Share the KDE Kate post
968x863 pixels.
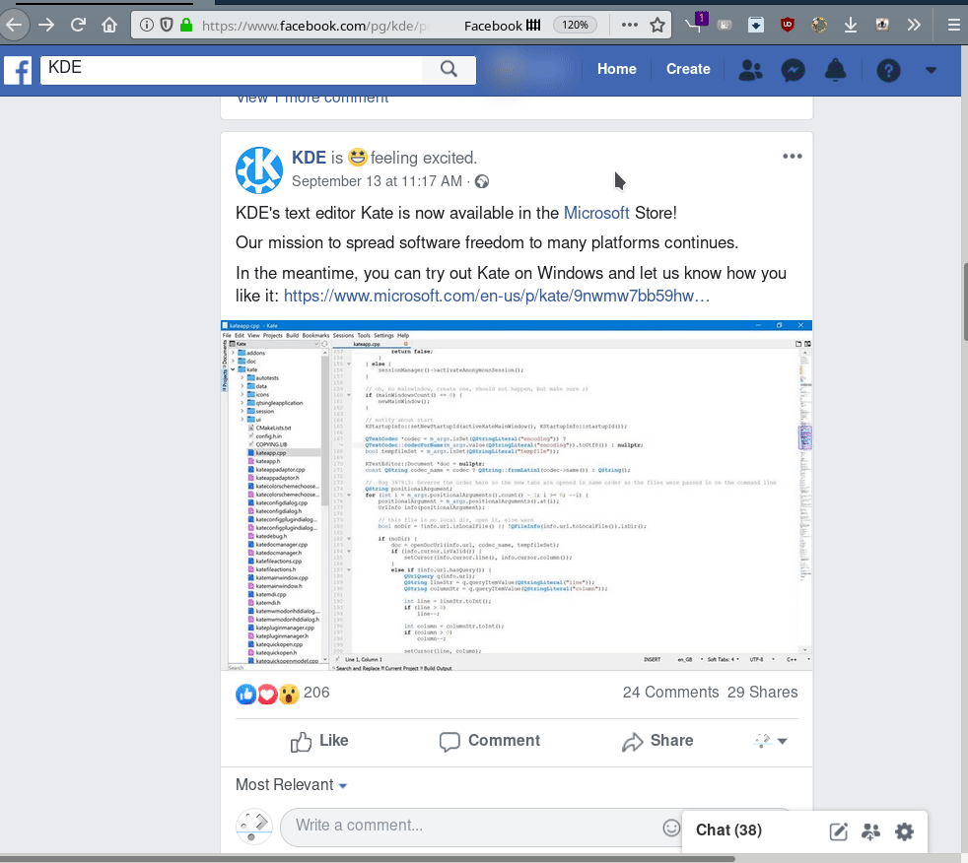(658, 741)
